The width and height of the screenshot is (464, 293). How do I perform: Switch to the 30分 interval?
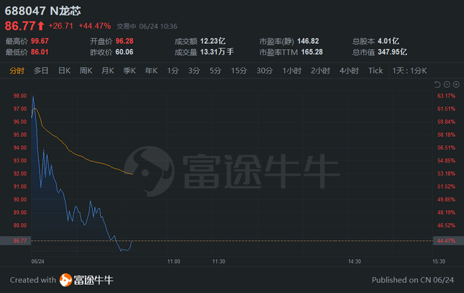click(x=264, y=70)
